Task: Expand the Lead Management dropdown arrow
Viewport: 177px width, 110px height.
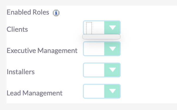Action: [112, 91]
